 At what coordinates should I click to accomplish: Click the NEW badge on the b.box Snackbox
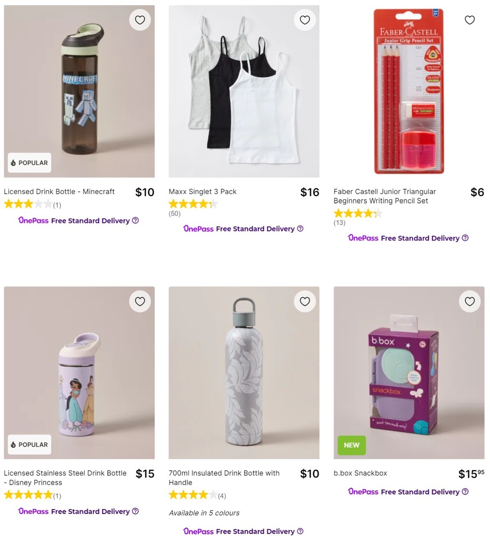(352, 445)
